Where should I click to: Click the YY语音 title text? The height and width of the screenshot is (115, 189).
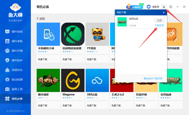[91, 48]
